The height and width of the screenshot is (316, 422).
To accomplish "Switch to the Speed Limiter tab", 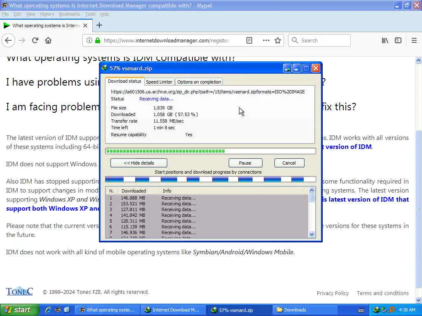I will click(x=159, y=82).
